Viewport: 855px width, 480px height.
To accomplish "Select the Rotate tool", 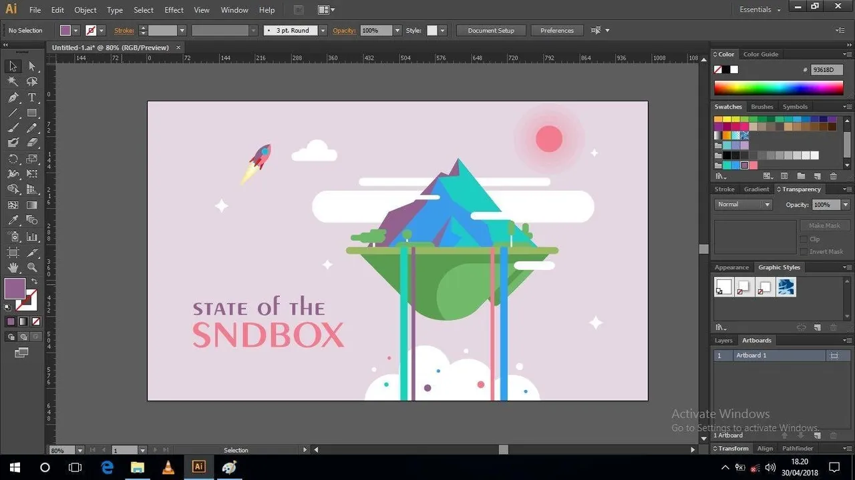I will coord(13,159).
